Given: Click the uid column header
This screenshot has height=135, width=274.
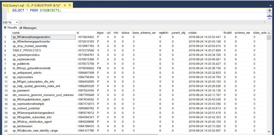Looking at the screenshot, I should click(x=109, y=33).
